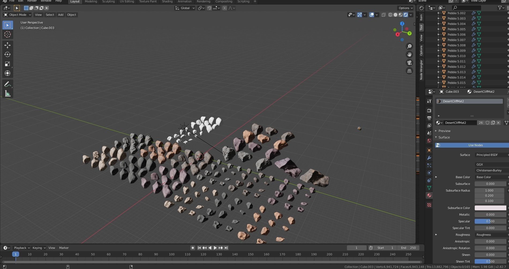Open viewport shading options dropdown arrow
The height and width of the screenshot is (269, 509).
click(411, 15)
